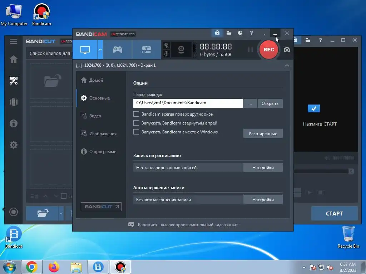Open Настройки for Автозавершение записи

tap(263, 200)
